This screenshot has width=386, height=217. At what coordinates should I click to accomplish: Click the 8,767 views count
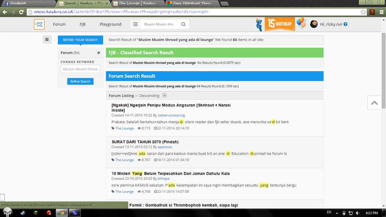[146, 160]
